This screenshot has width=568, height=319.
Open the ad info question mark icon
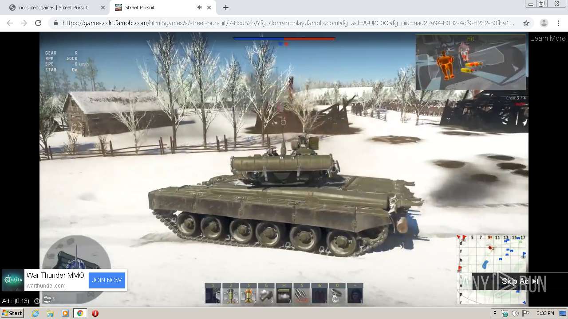click(x=37, y=301)
